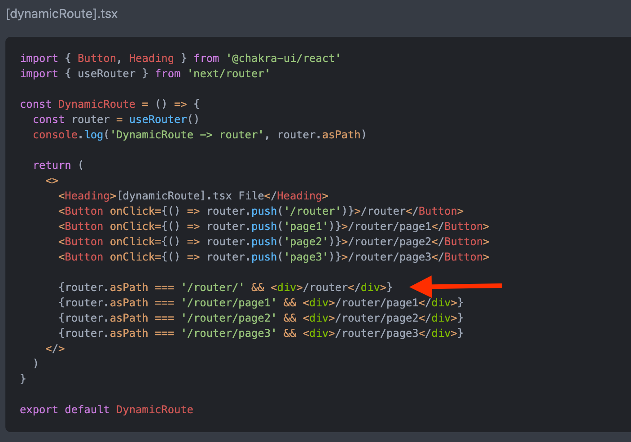Click the [dynamicRoute].tsx filename title
The width and height of the screenshot is (631, 442).
tap(61, 14)
